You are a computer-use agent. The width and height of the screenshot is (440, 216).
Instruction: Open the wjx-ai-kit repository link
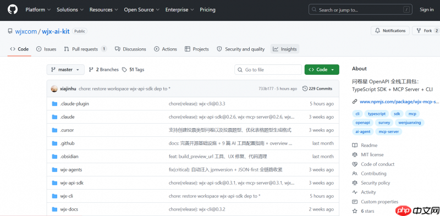click(56, 31)
